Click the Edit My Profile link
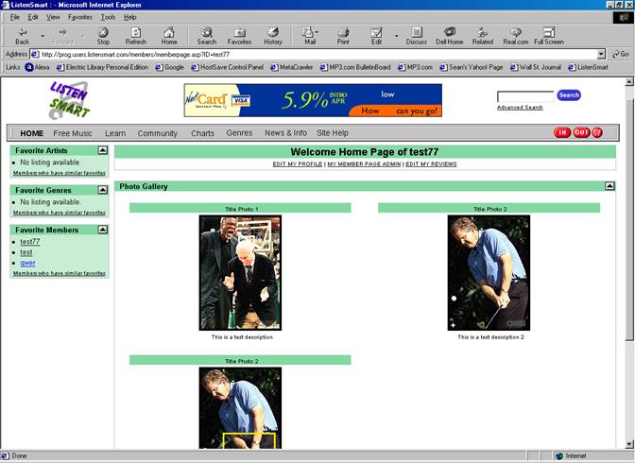The width and height of the screenshot is (635, 463). (298, 164)
